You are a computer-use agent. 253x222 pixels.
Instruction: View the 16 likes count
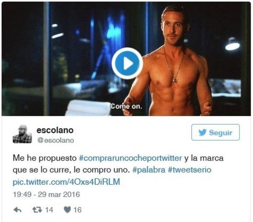78,210
